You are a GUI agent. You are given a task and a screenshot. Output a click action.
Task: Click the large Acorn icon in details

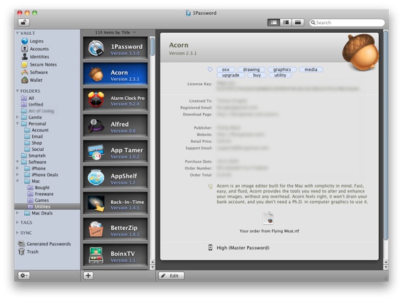(x=361, y=52)
